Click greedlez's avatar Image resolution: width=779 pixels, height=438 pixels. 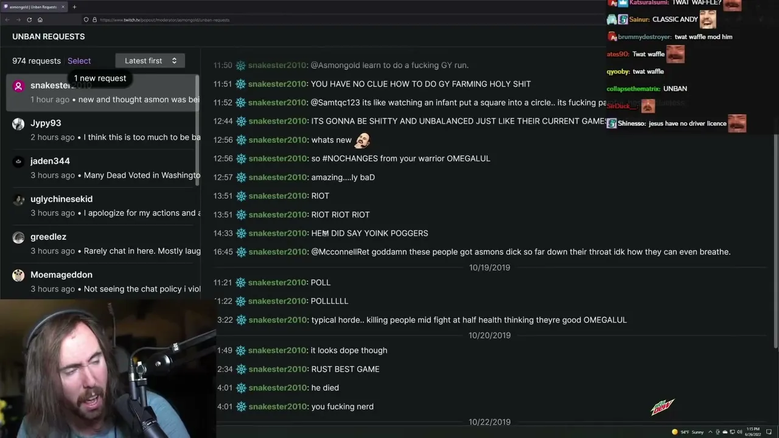pos(18,238)
